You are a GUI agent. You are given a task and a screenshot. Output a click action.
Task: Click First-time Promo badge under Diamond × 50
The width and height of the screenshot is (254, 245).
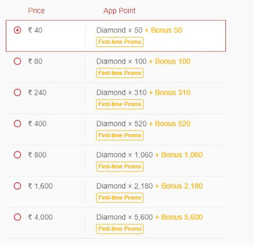tap(120, 42)
